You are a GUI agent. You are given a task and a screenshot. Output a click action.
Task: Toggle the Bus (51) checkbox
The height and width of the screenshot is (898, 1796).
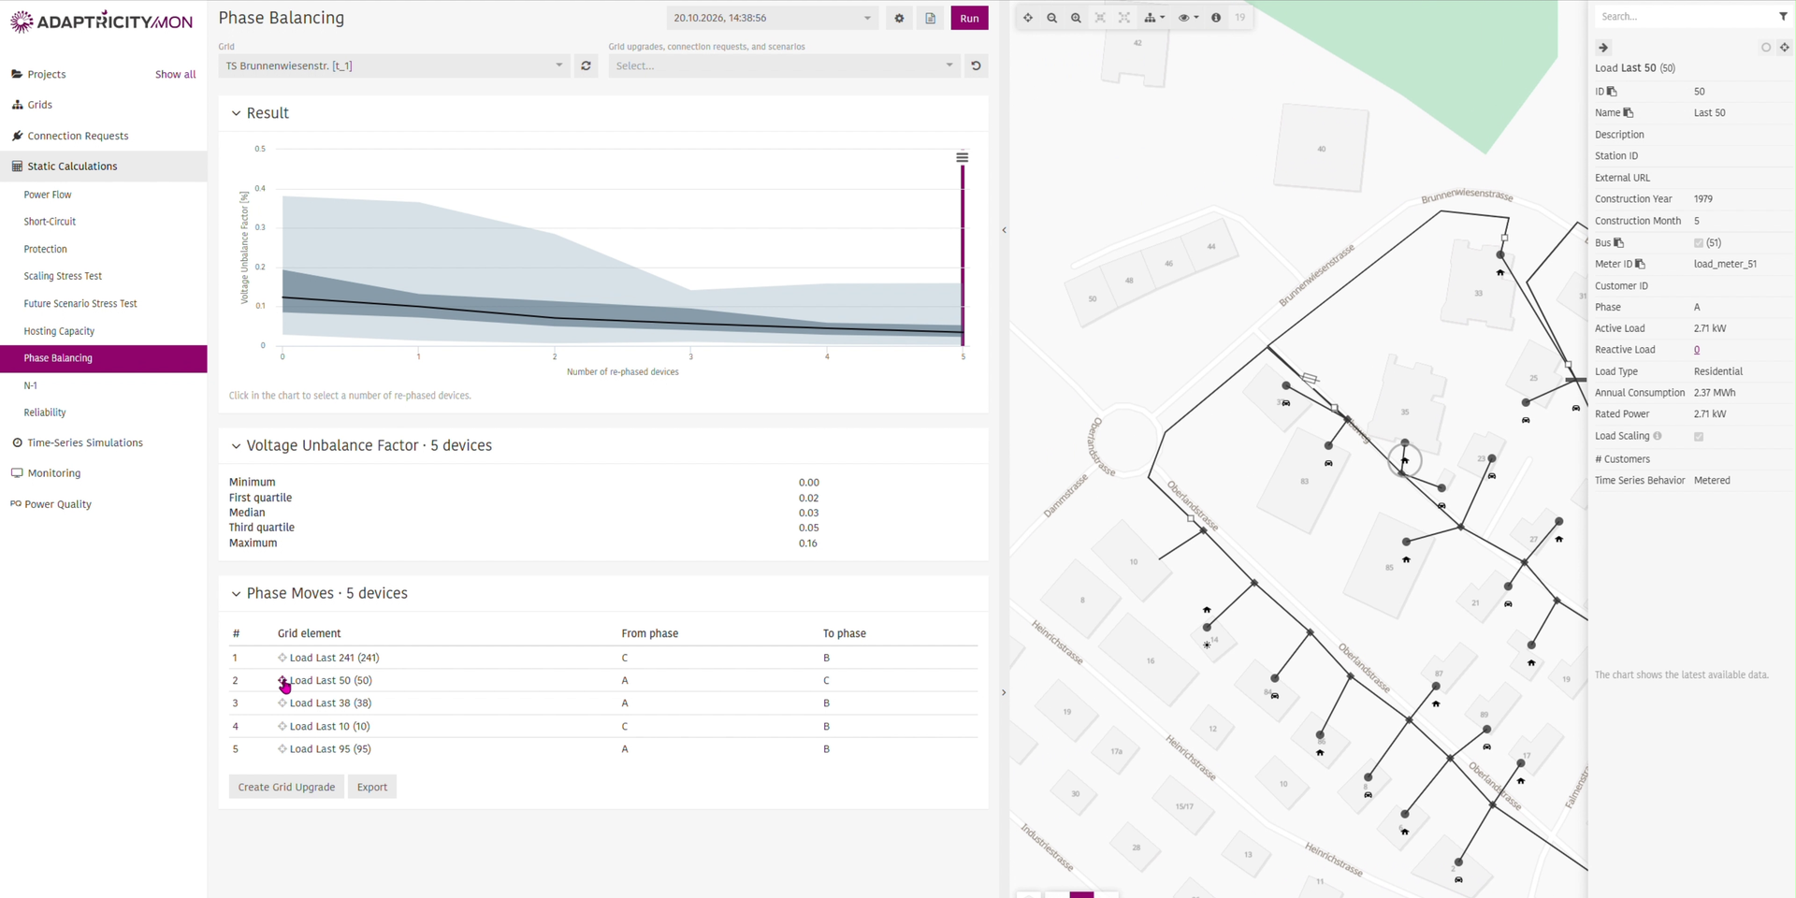pyautogui.click(x=1699, y=243)
